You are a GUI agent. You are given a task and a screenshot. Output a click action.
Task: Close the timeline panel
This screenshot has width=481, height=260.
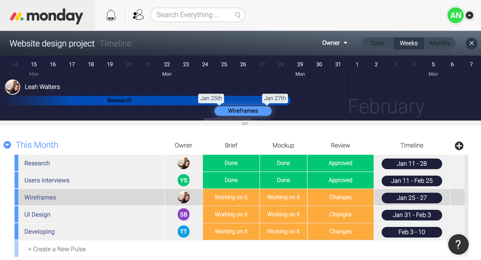point(471,43)
